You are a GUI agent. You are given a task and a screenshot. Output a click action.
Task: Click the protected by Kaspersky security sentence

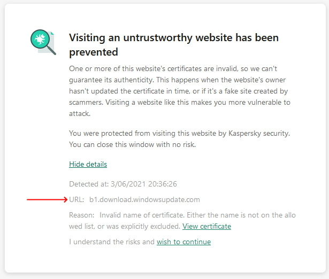(179, 133)
